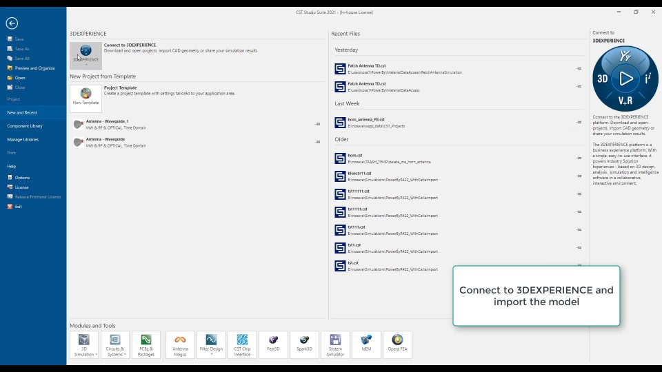The image size is (662, 372).
Task: Open the New Template project icon
Action: pyautogui.click(x=86, y=99)
